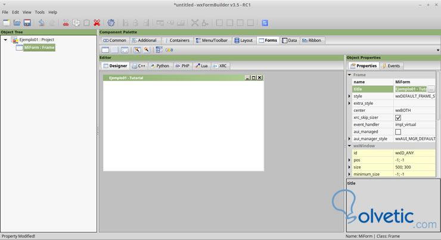The height and width of the screenshot is (240, 441).
Task: Click the Paste clipboard icon
Action: point(86,23)
